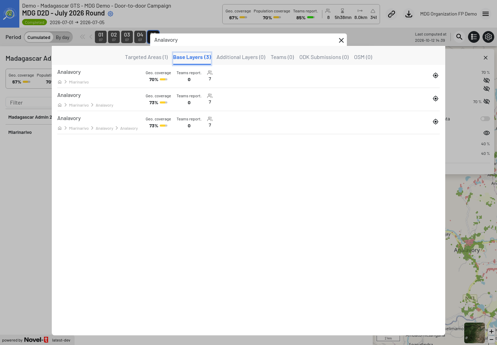
Task: Open the Teams (0) tab
Action: coord(282,57)
